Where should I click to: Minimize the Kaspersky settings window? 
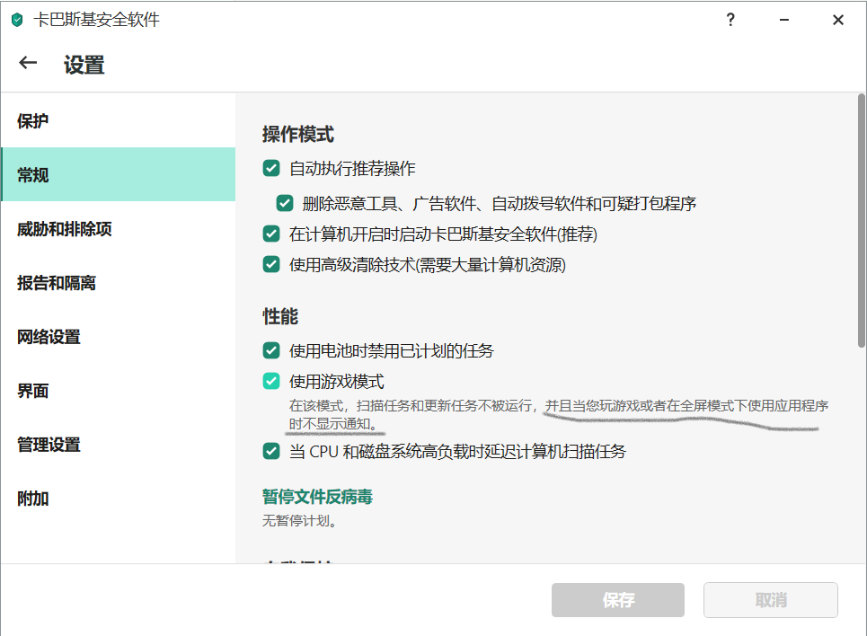pos(784,20)
